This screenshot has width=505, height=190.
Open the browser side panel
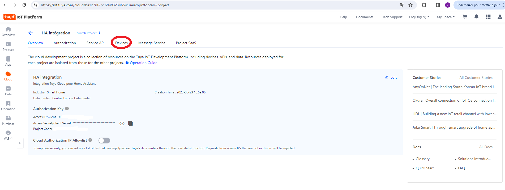pos(438,5)
